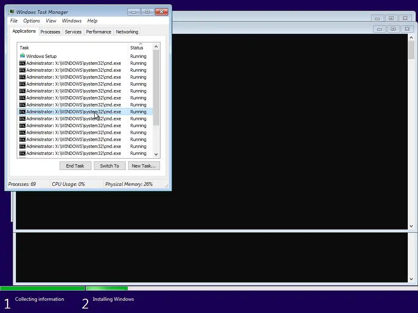Switch to the Networking tab

point(127,32)
